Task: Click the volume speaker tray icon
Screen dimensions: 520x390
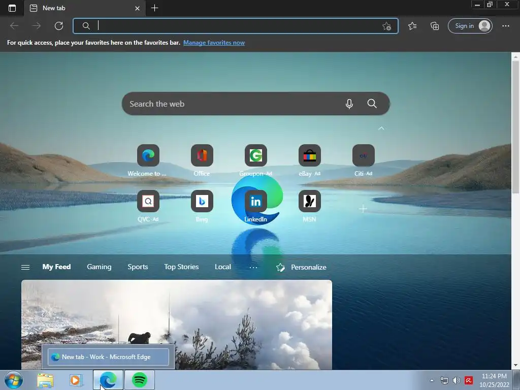Action: click(x=457, y=380)
